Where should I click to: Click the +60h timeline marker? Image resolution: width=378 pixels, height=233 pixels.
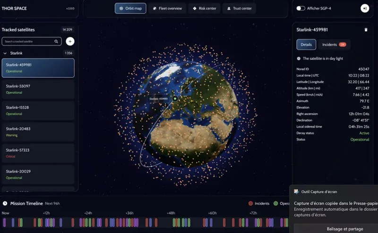coord(212,213)
